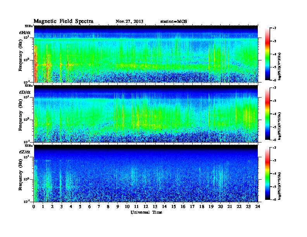Click the 10^1 frequency tick of dH/dt panel

click(x=26, y=37)
